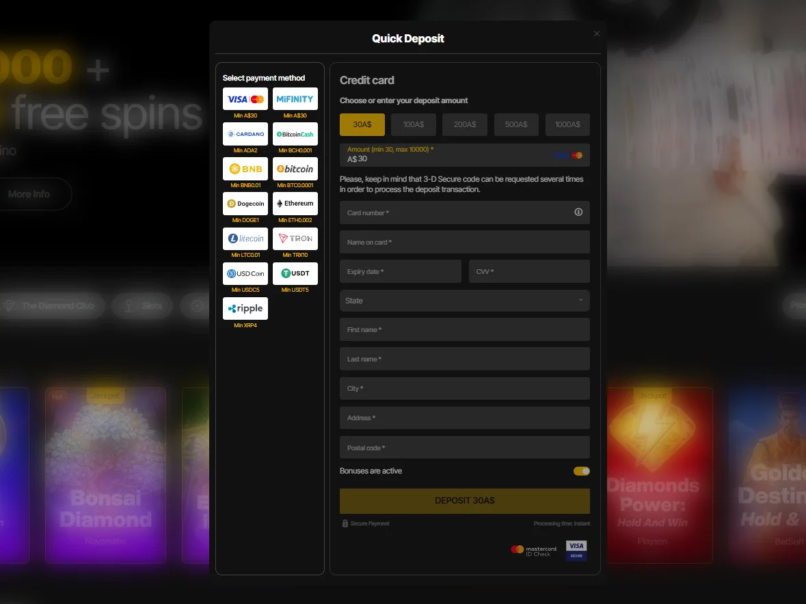
Task: Click 'Processing time: Instant' text
Action: (562, 523)
